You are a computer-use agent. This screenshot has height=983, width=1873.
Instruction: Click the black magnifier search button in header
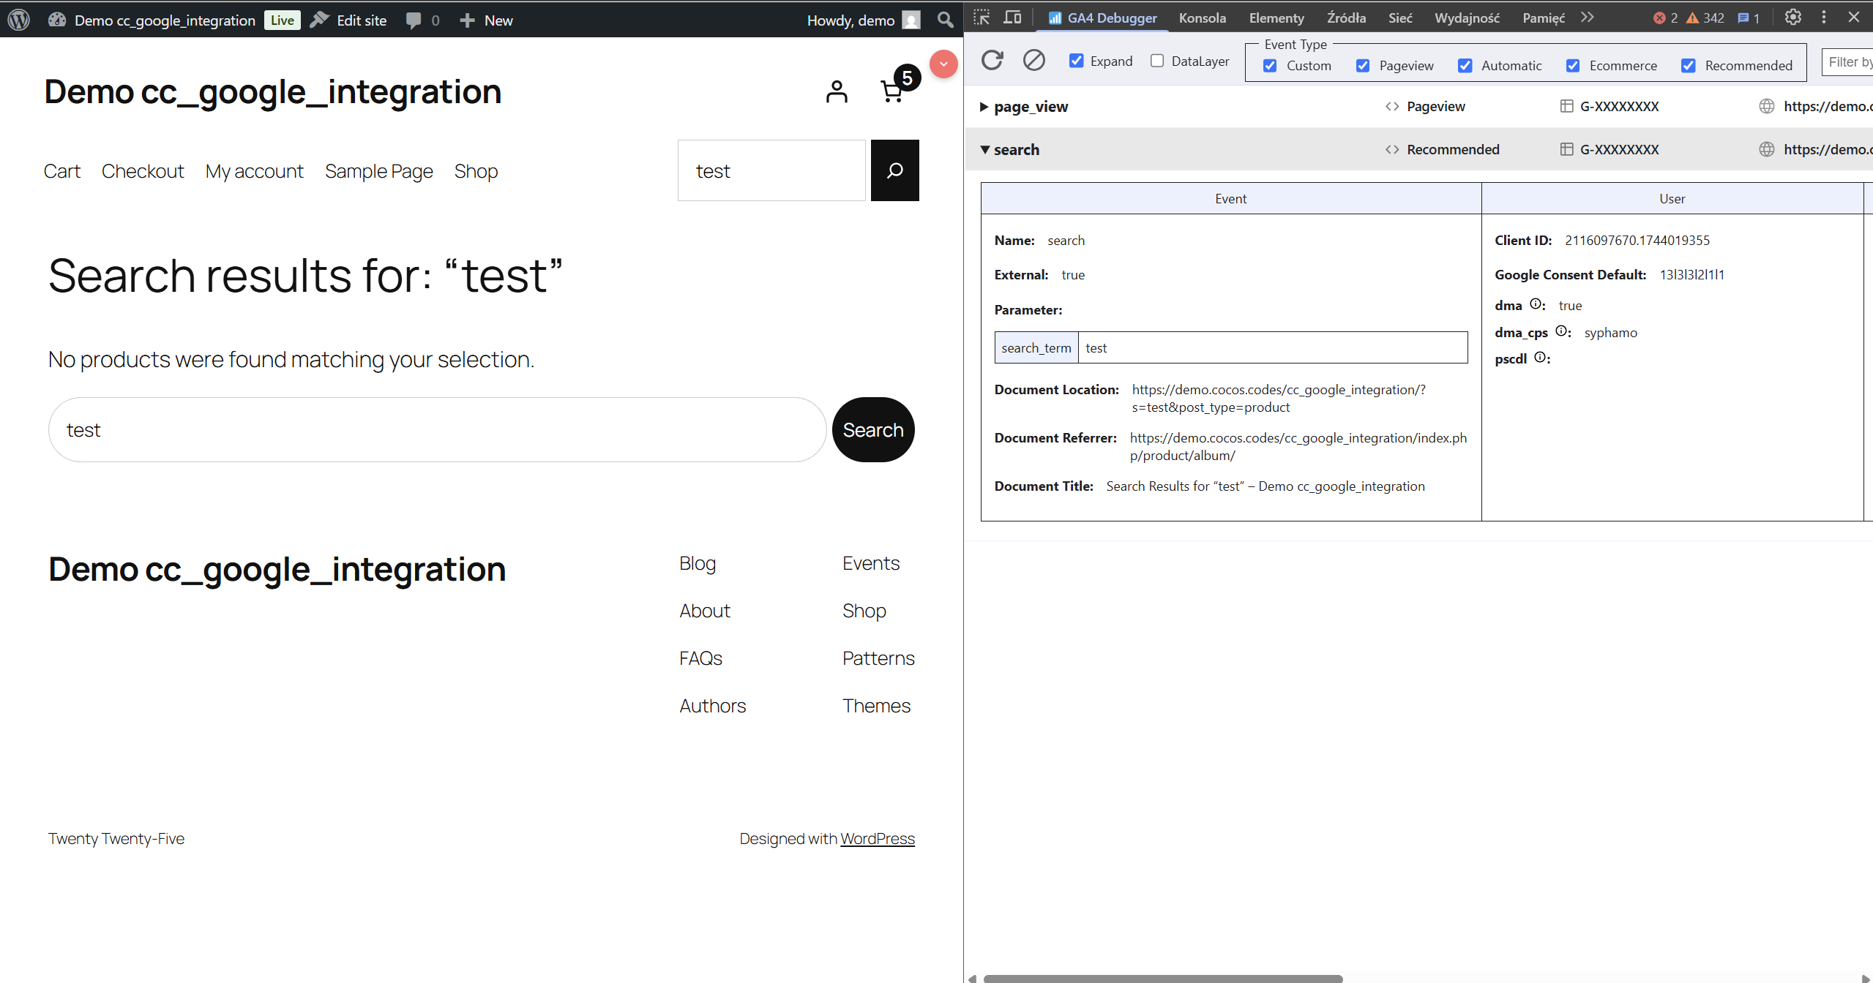tap(894, 170)
